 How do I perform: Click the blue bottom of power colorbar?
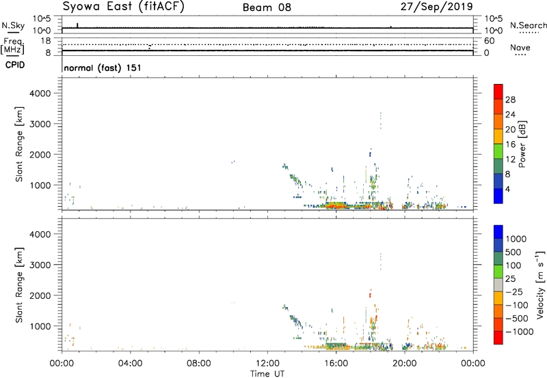(498, 196)
